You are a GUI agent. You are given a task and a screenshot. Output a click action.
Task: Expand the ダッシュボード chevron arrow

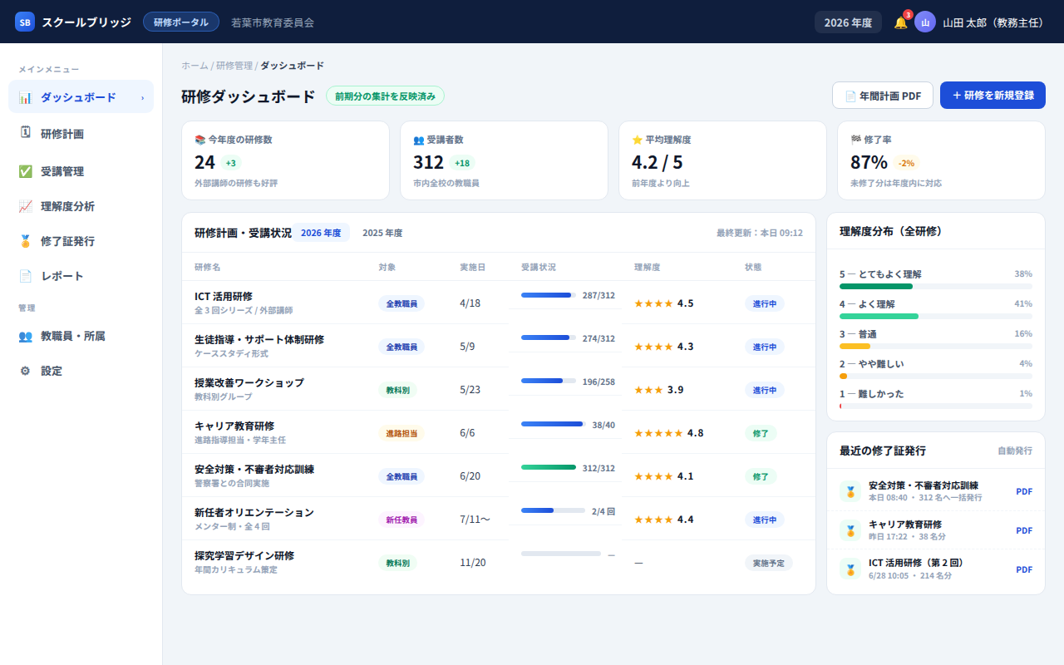142,97
